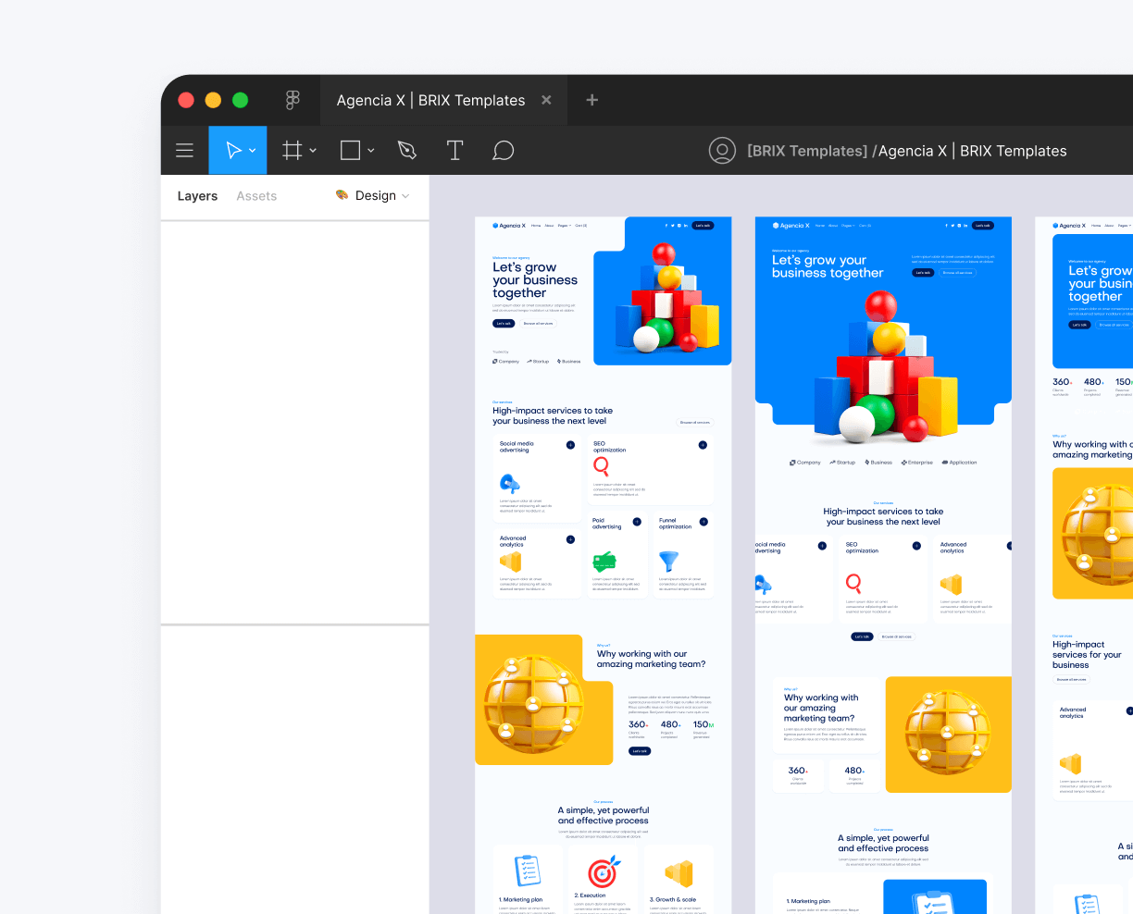Screen dimensions: 1133x914
Task: Click the Agencia X | BRIX Templates file tab
Action: coord(429,100)
